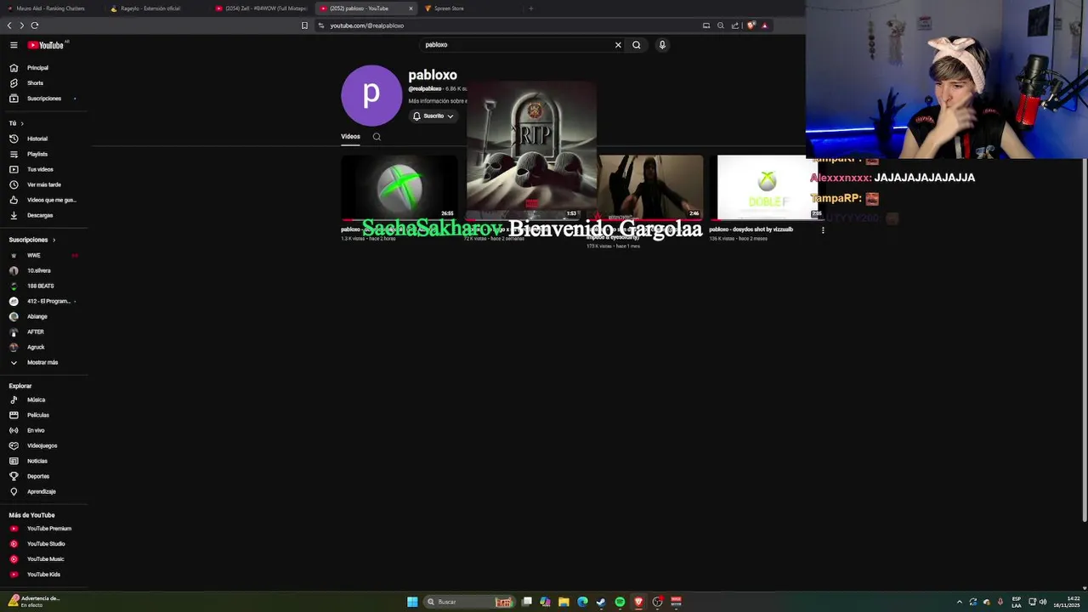Play the Xbox logo video thumbnail
1088x612 pixels.
tap(399, 187)
